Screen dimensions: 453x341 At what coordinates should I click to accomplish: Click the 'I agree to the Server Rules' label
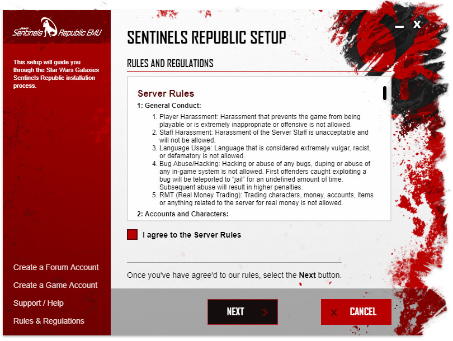tap(191, 235)
